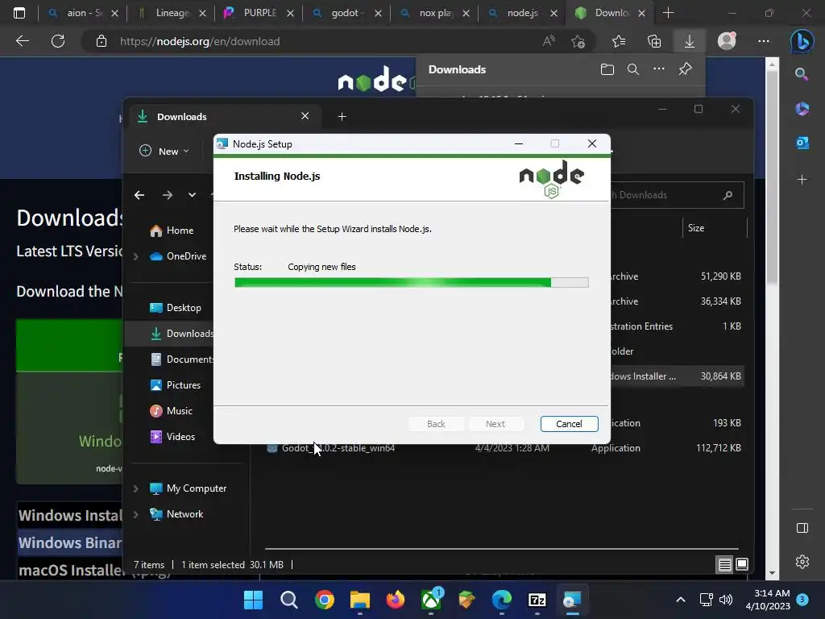
Task: Open the Edge Favorites list icon
Action: (619, 41)
